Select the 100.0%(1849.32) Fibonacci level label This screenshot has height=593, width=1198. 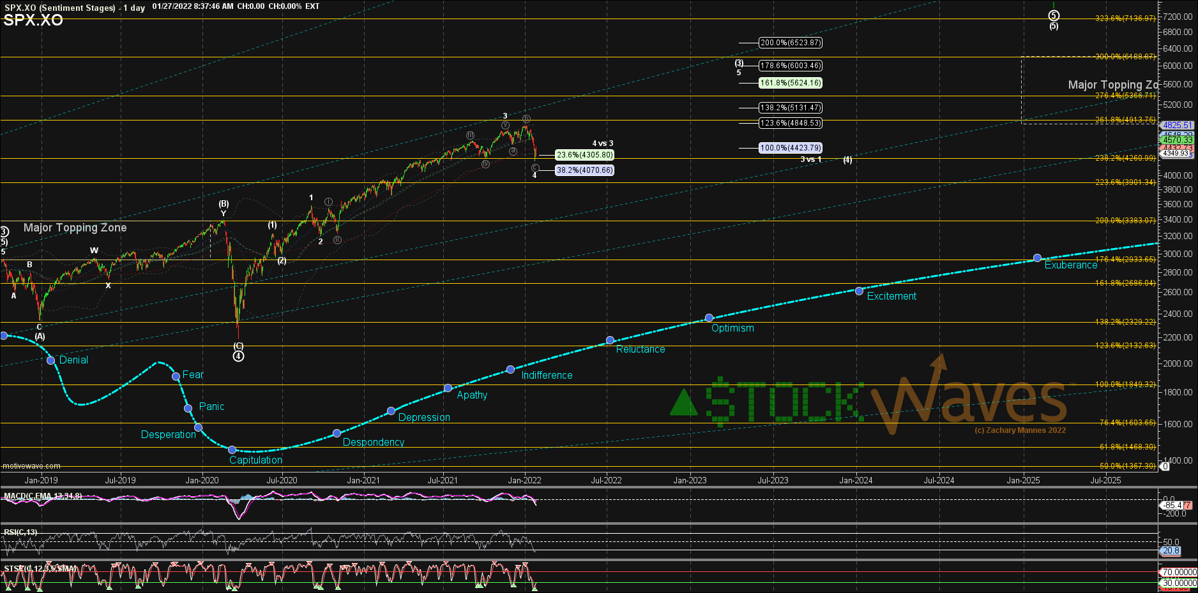[1125, 384]
